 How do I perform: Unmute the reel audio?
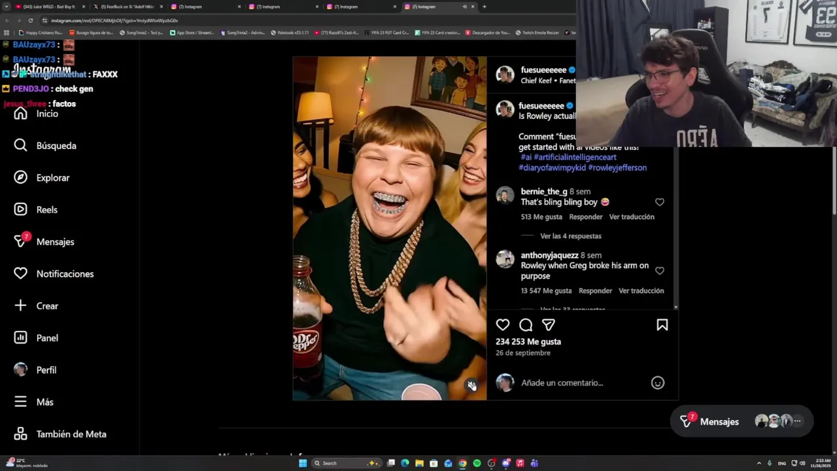(471, 385)
